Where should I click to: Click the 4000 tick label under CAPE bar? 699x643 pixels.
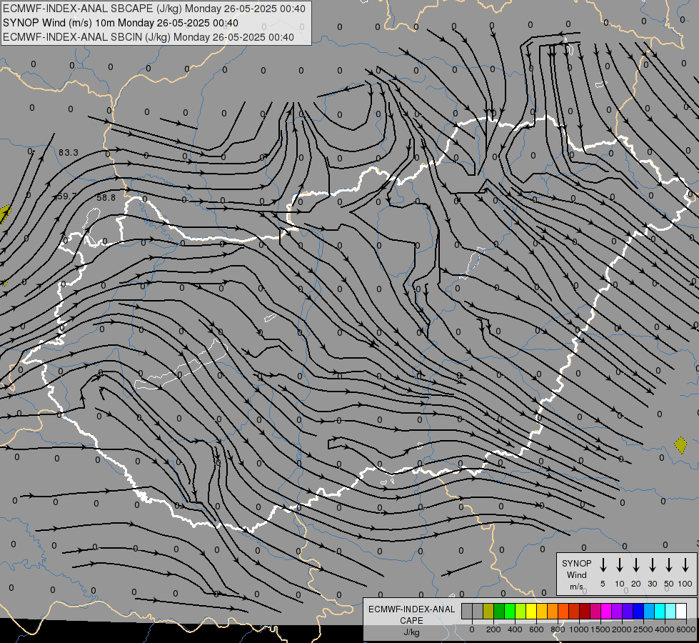tap(664, 629)
